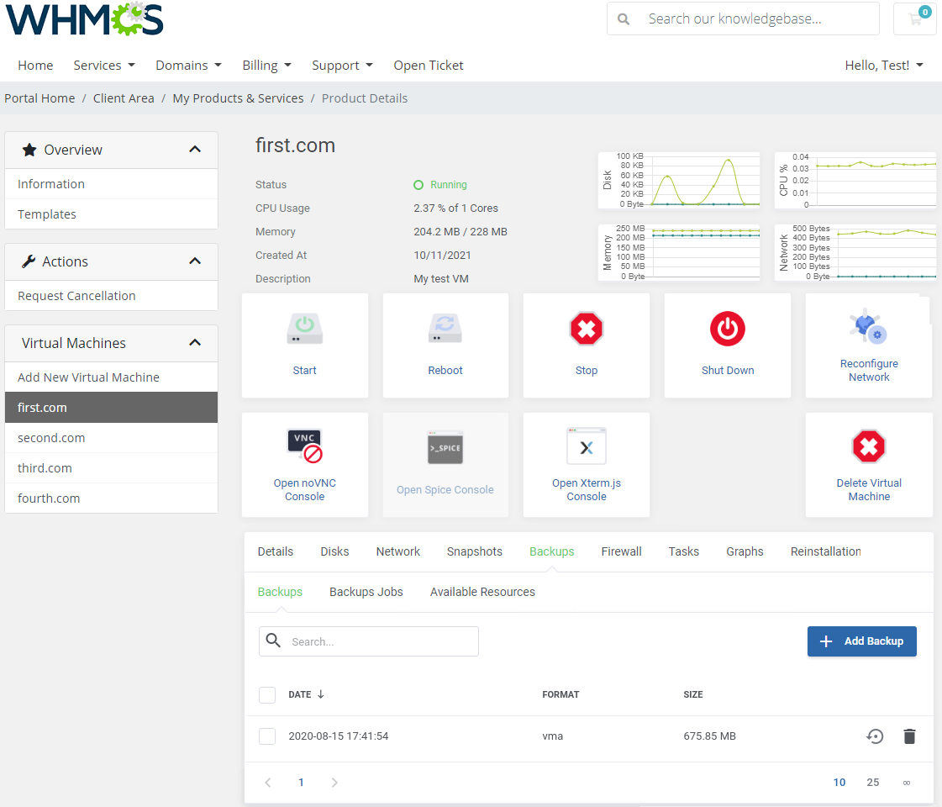Click the Overview star icon

(x=29, y=150)
